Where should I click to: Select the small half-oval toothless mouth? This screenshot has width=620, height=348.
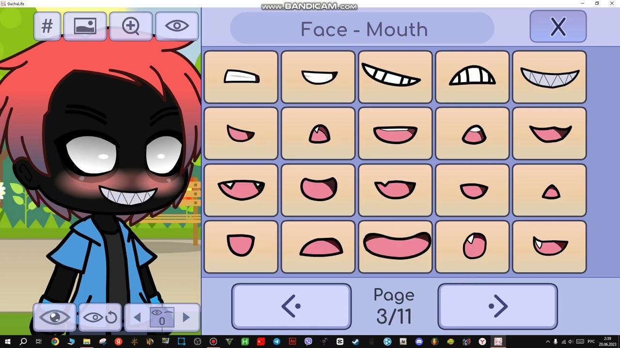(472, 190)
